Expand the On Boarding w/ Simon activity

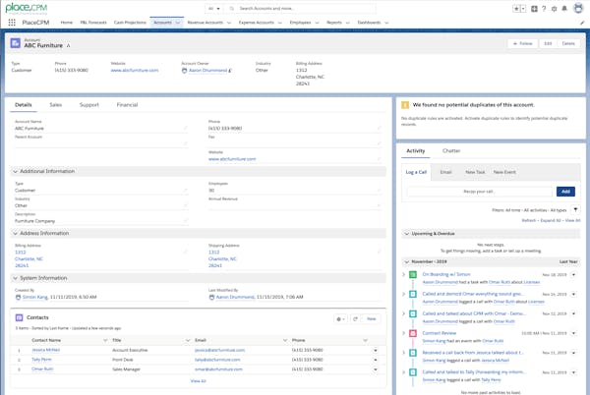tap(404, 274)
